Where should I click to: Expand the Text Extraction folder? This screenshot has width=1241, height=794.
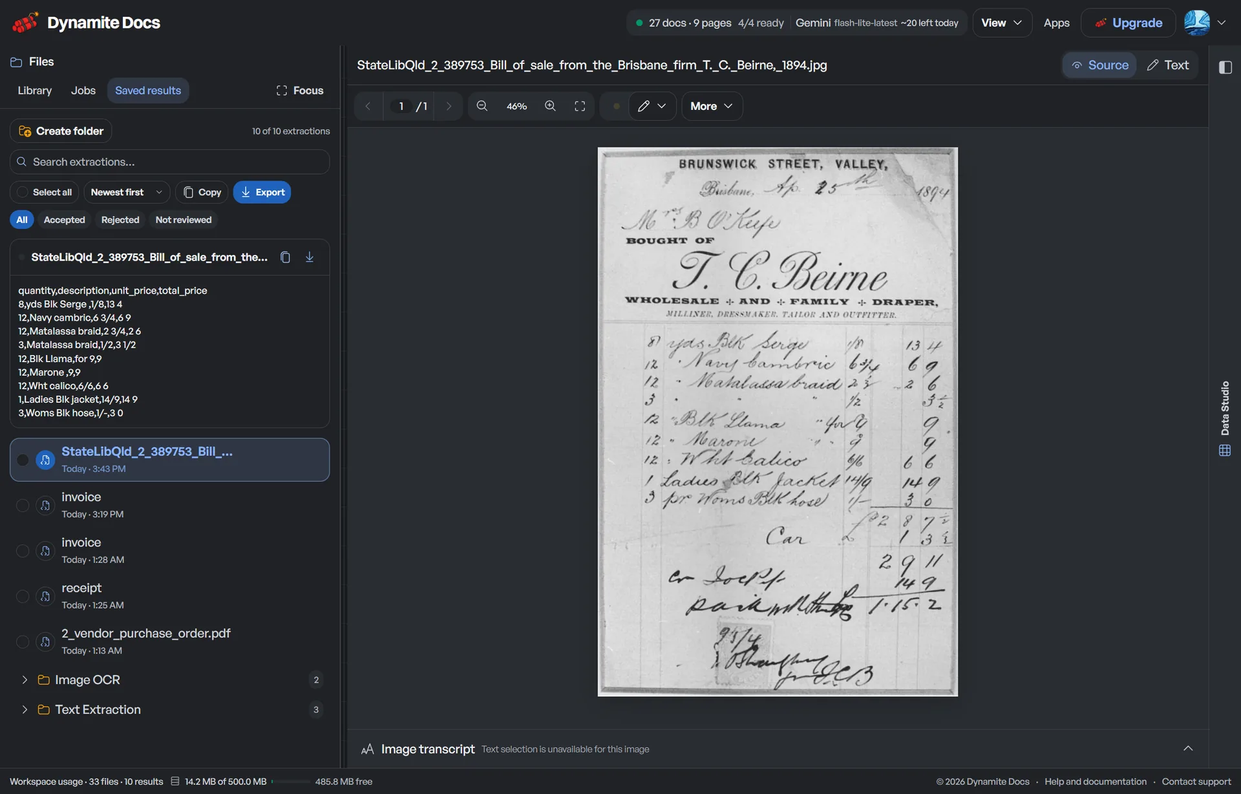click(x=25, y=709)
